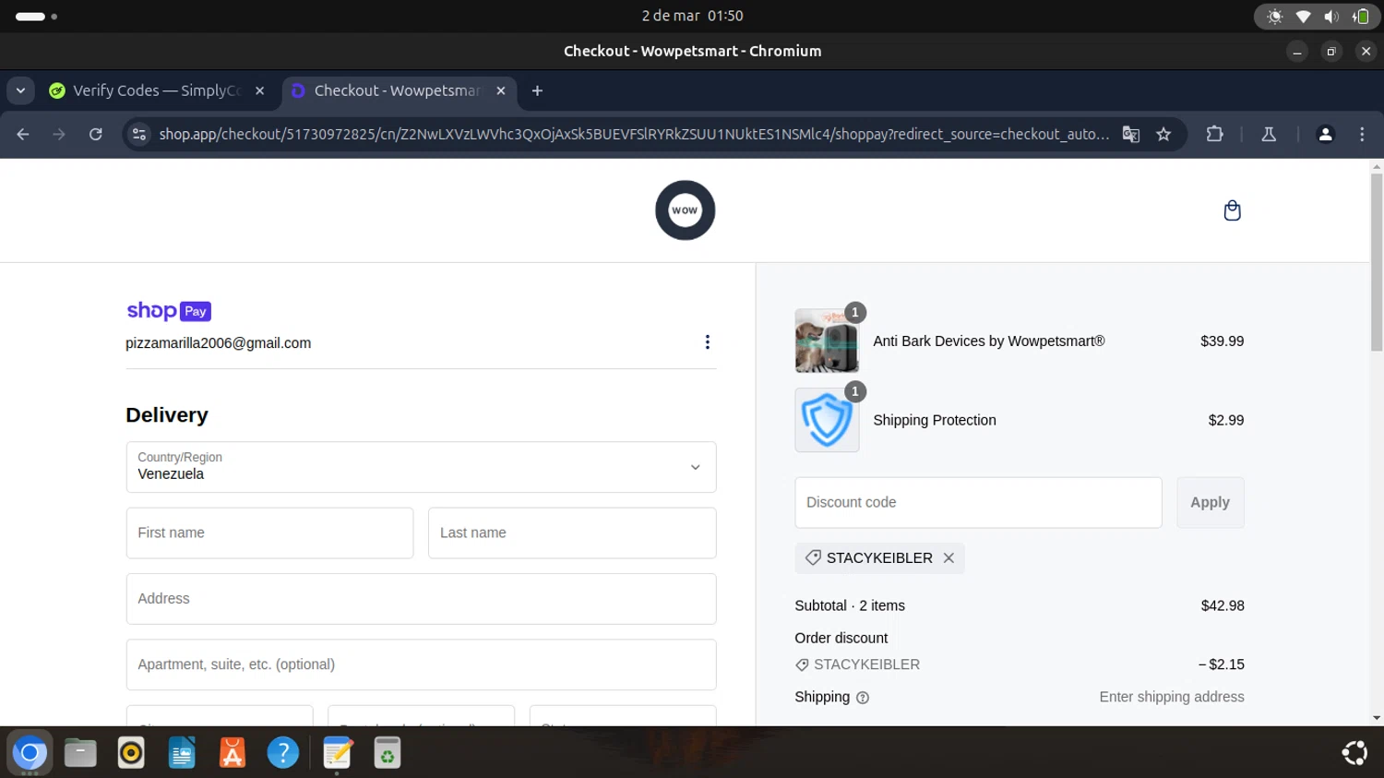The width and height of the screenshot is (1384, 778).
Task: Click the browser forward arrow
Action: coord(59,135)
